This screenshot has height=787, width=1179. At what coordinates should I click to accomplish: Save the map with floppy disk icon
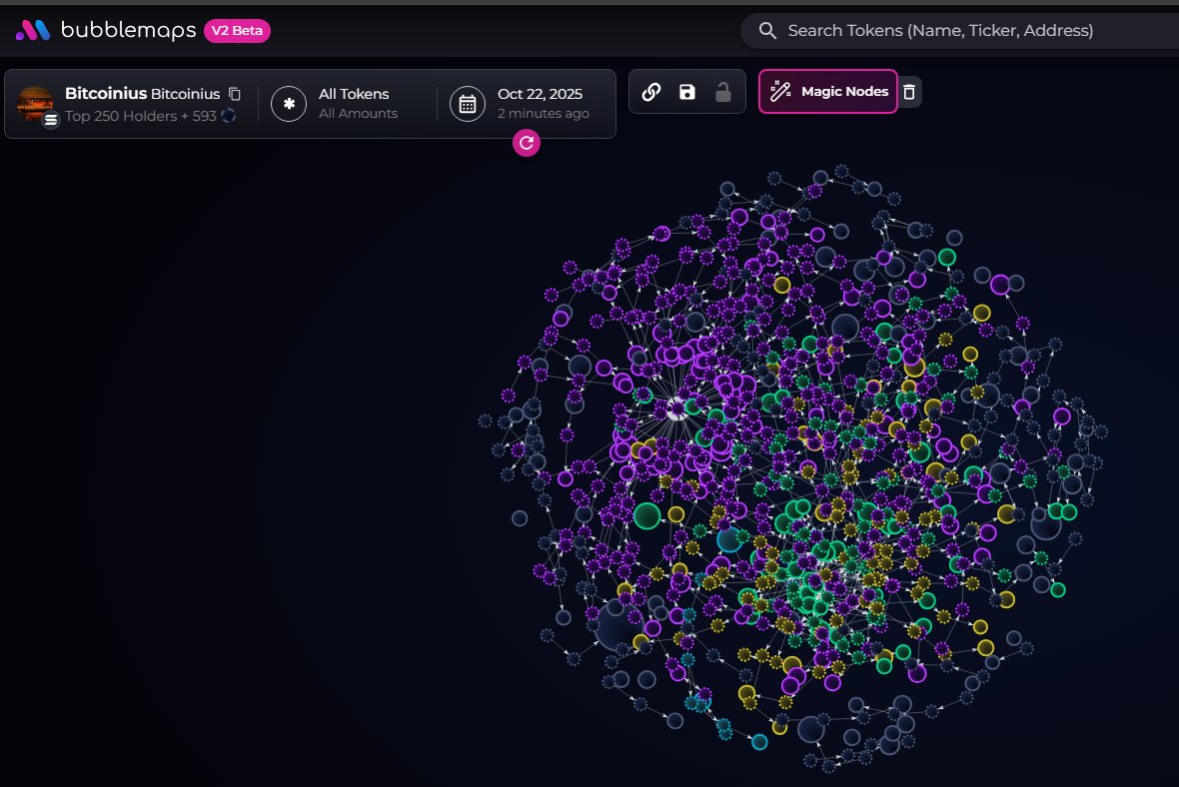(686, 92)
